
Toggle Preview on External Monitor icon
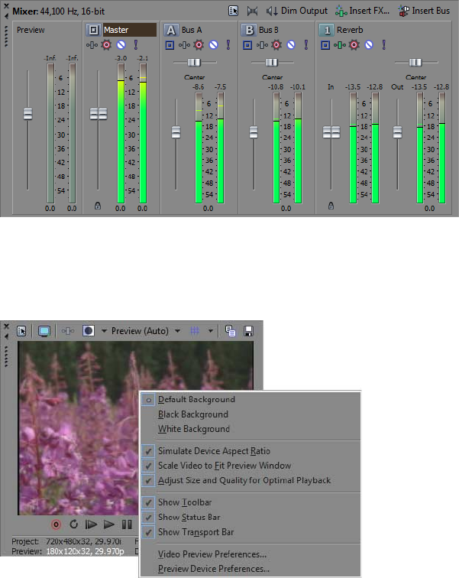click(44, 331)
